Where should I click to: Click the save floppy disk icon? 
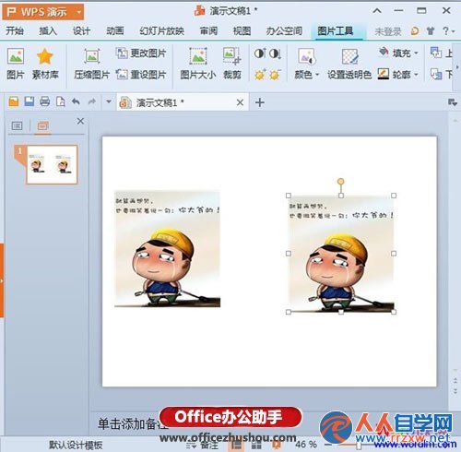click(30, 101)
